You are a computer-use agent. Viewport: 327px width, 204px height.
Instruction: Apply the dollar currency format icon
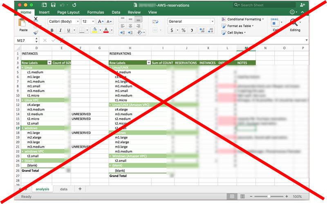click(x=172, y=30)
